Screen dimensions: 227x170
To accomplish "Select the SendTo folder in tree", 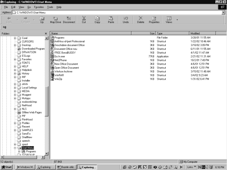I will pyautogui.click(x=24, y=134).
